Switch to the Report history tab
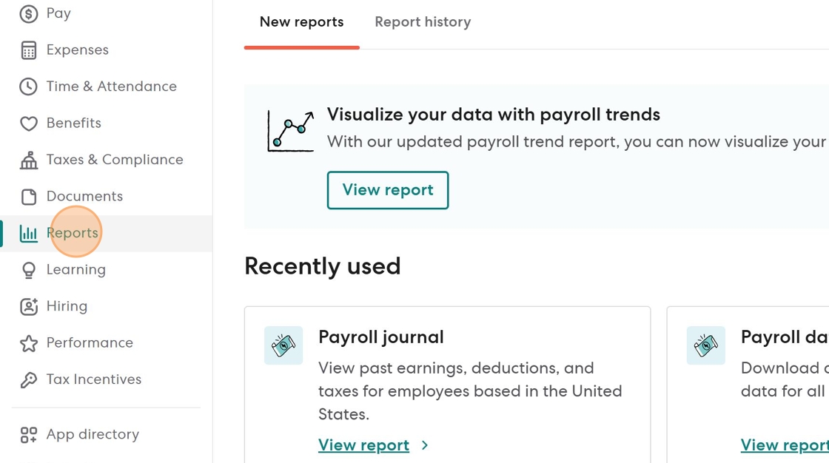Image resolution: width=829 pixels, height=463 pixels. pyautogui.click(x=423, y=22)
